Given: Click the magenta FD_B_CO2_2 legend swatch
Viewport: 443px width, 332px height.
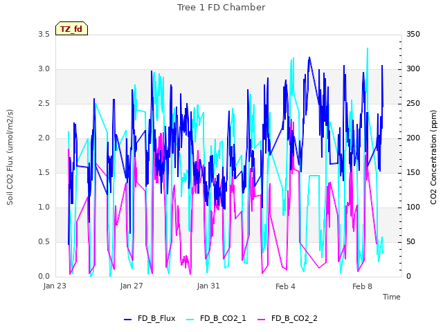Looking at the screenshot, I should (x=262, y=320).
